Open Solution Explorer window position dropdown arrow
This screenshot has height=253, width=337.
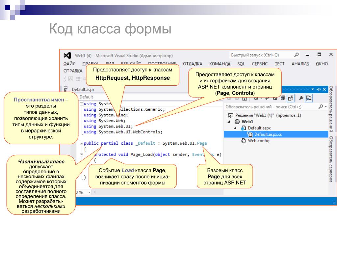pyautogui.click(x=313, y=89)
